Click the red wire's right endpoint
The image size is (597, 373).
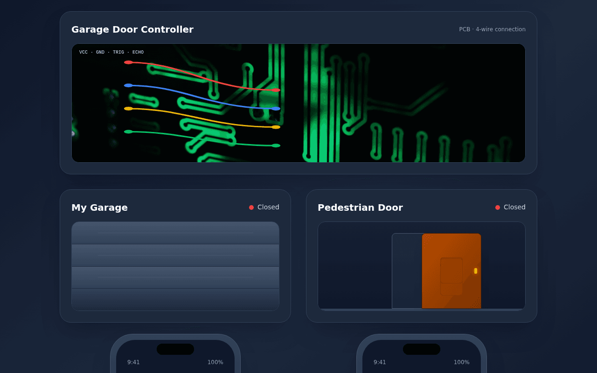(x=276, y=90)
